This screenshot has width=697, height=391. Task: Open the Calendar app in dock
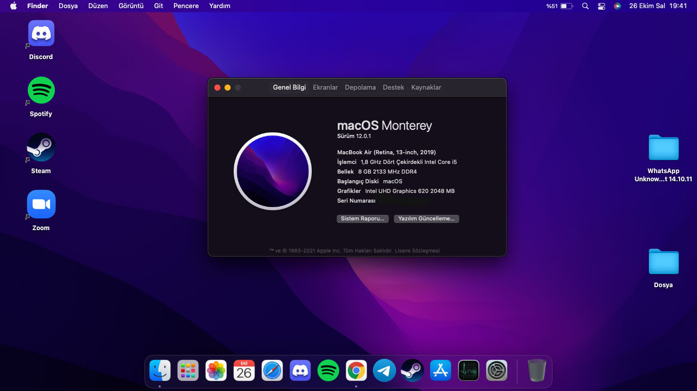(x=244, y=371)
